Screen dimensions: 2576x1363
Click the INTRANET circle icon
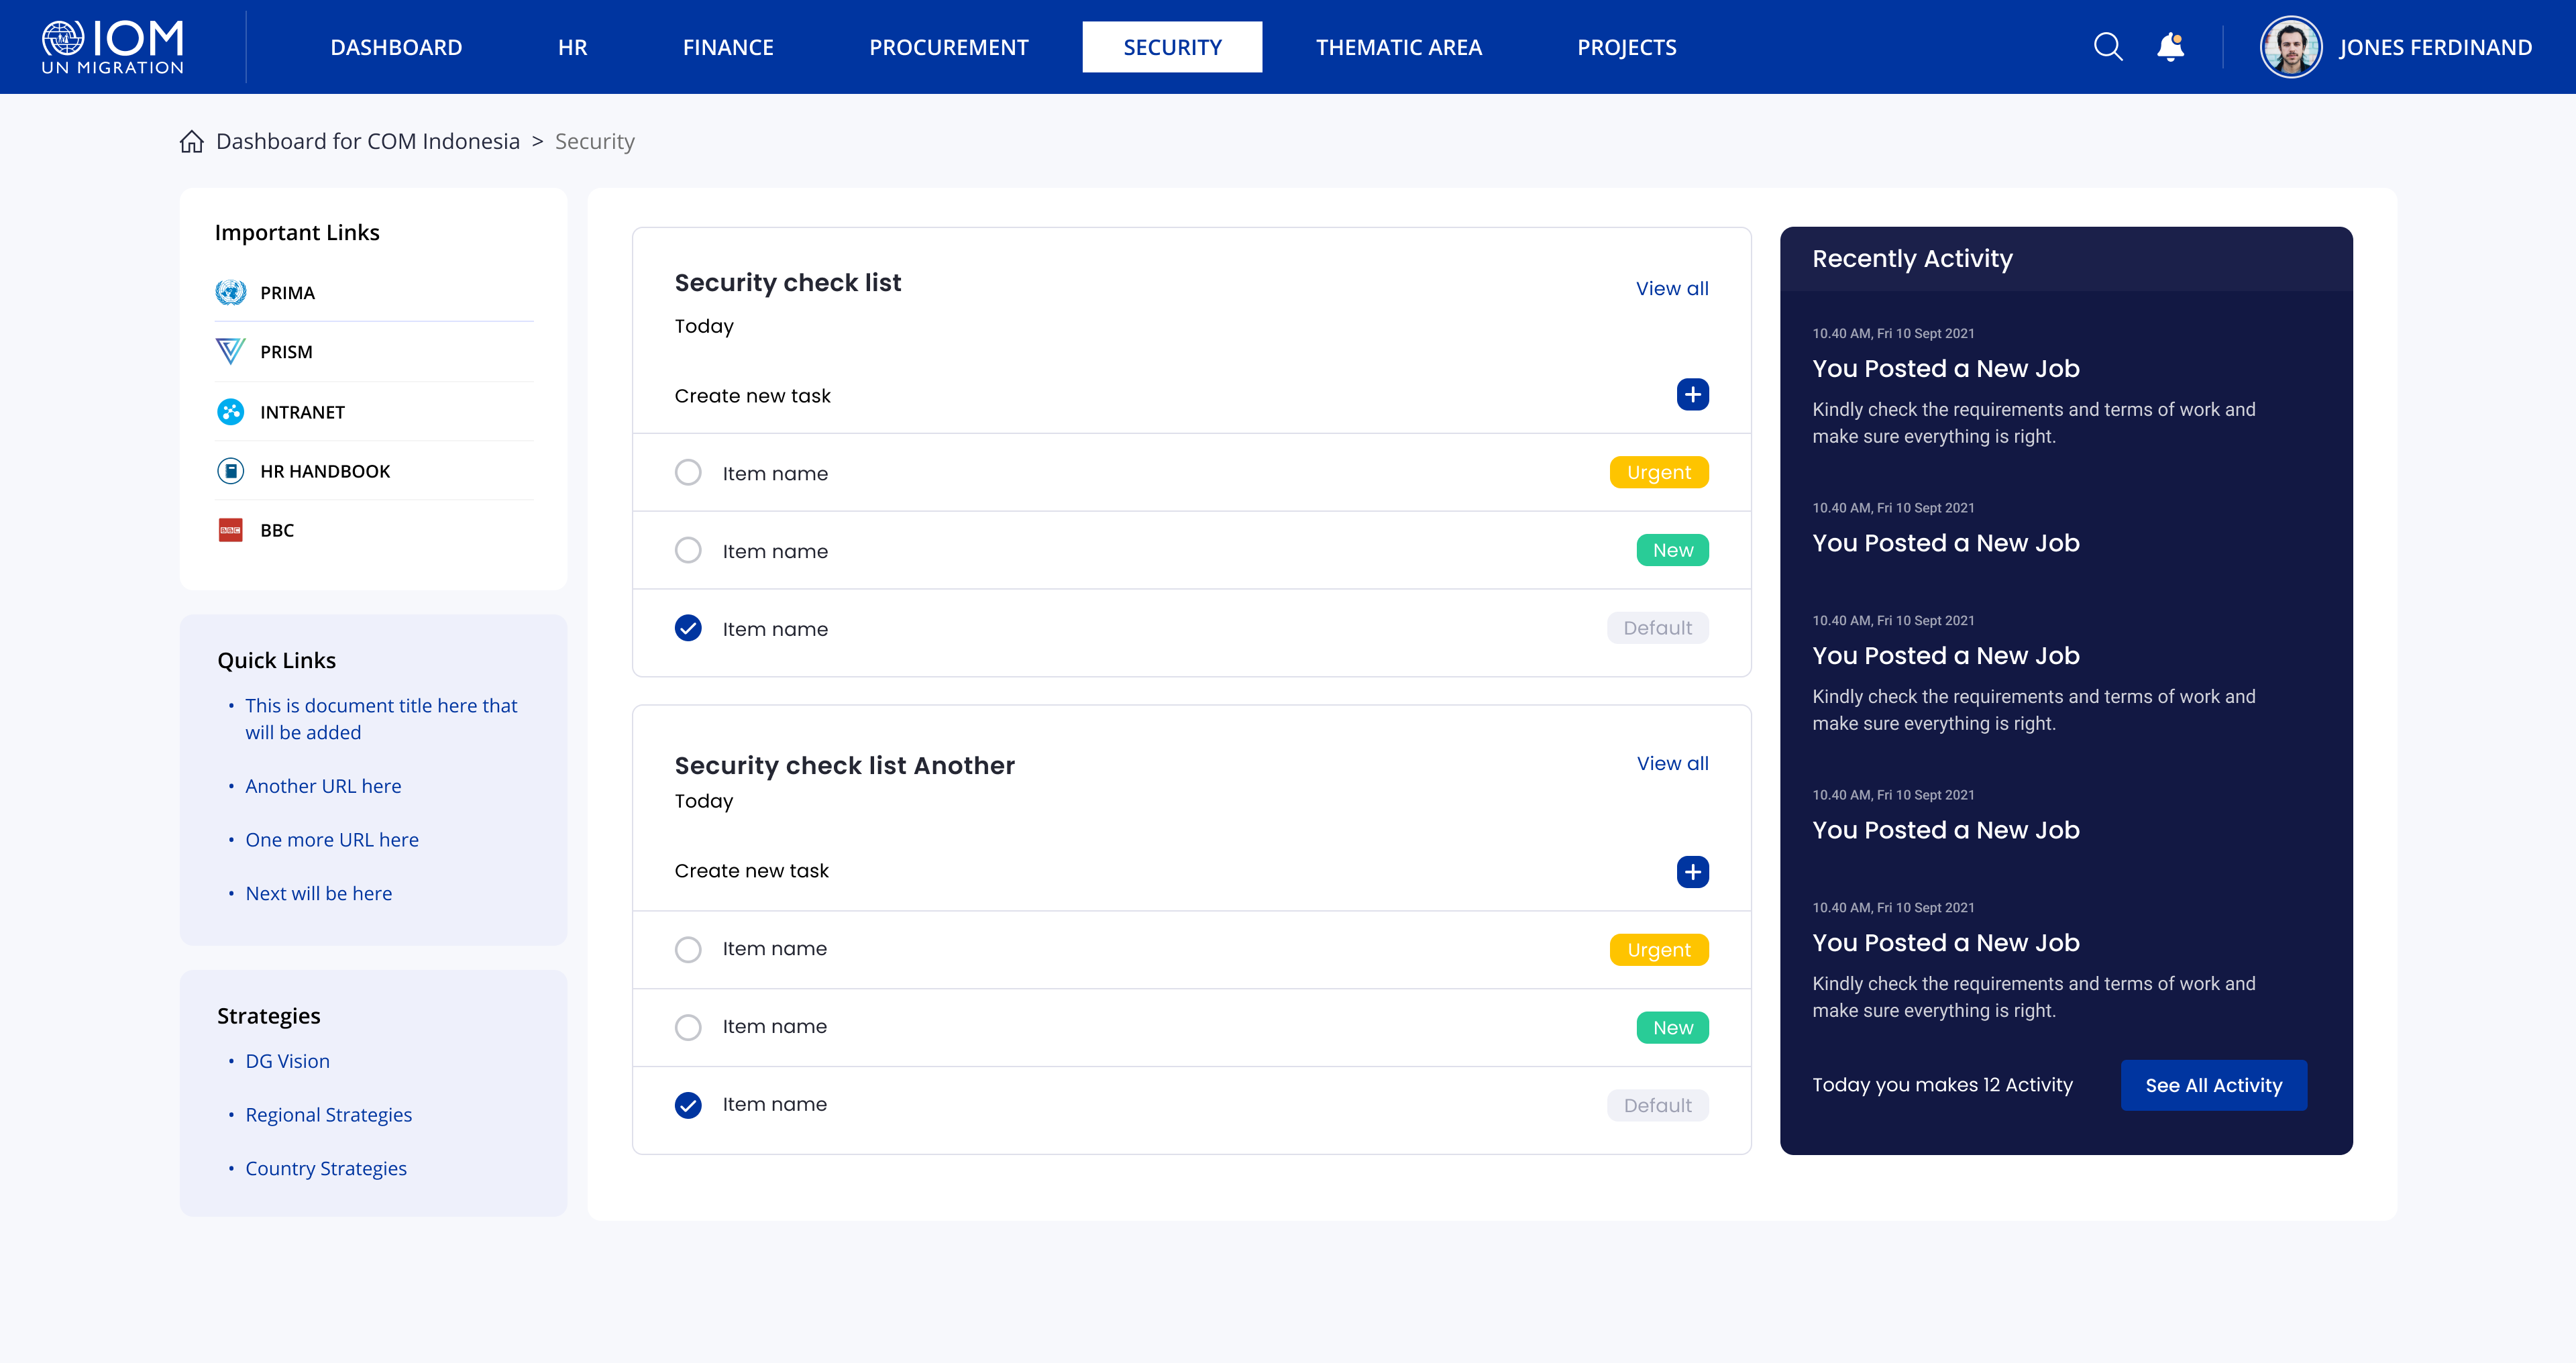[231, 412]
